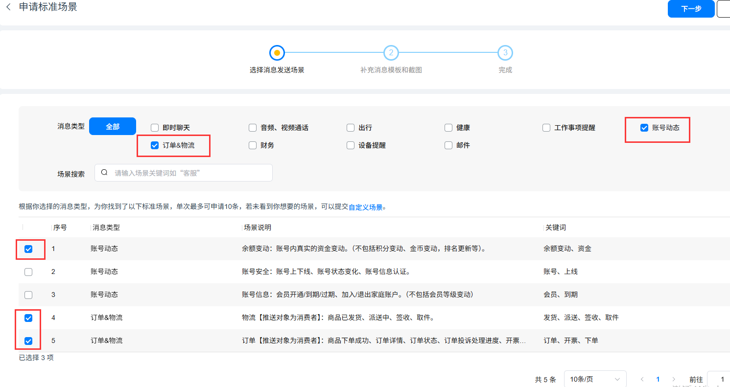Check the 财务 message type
The height and width of the screenshot is (387, 730).
click(253, 145)
